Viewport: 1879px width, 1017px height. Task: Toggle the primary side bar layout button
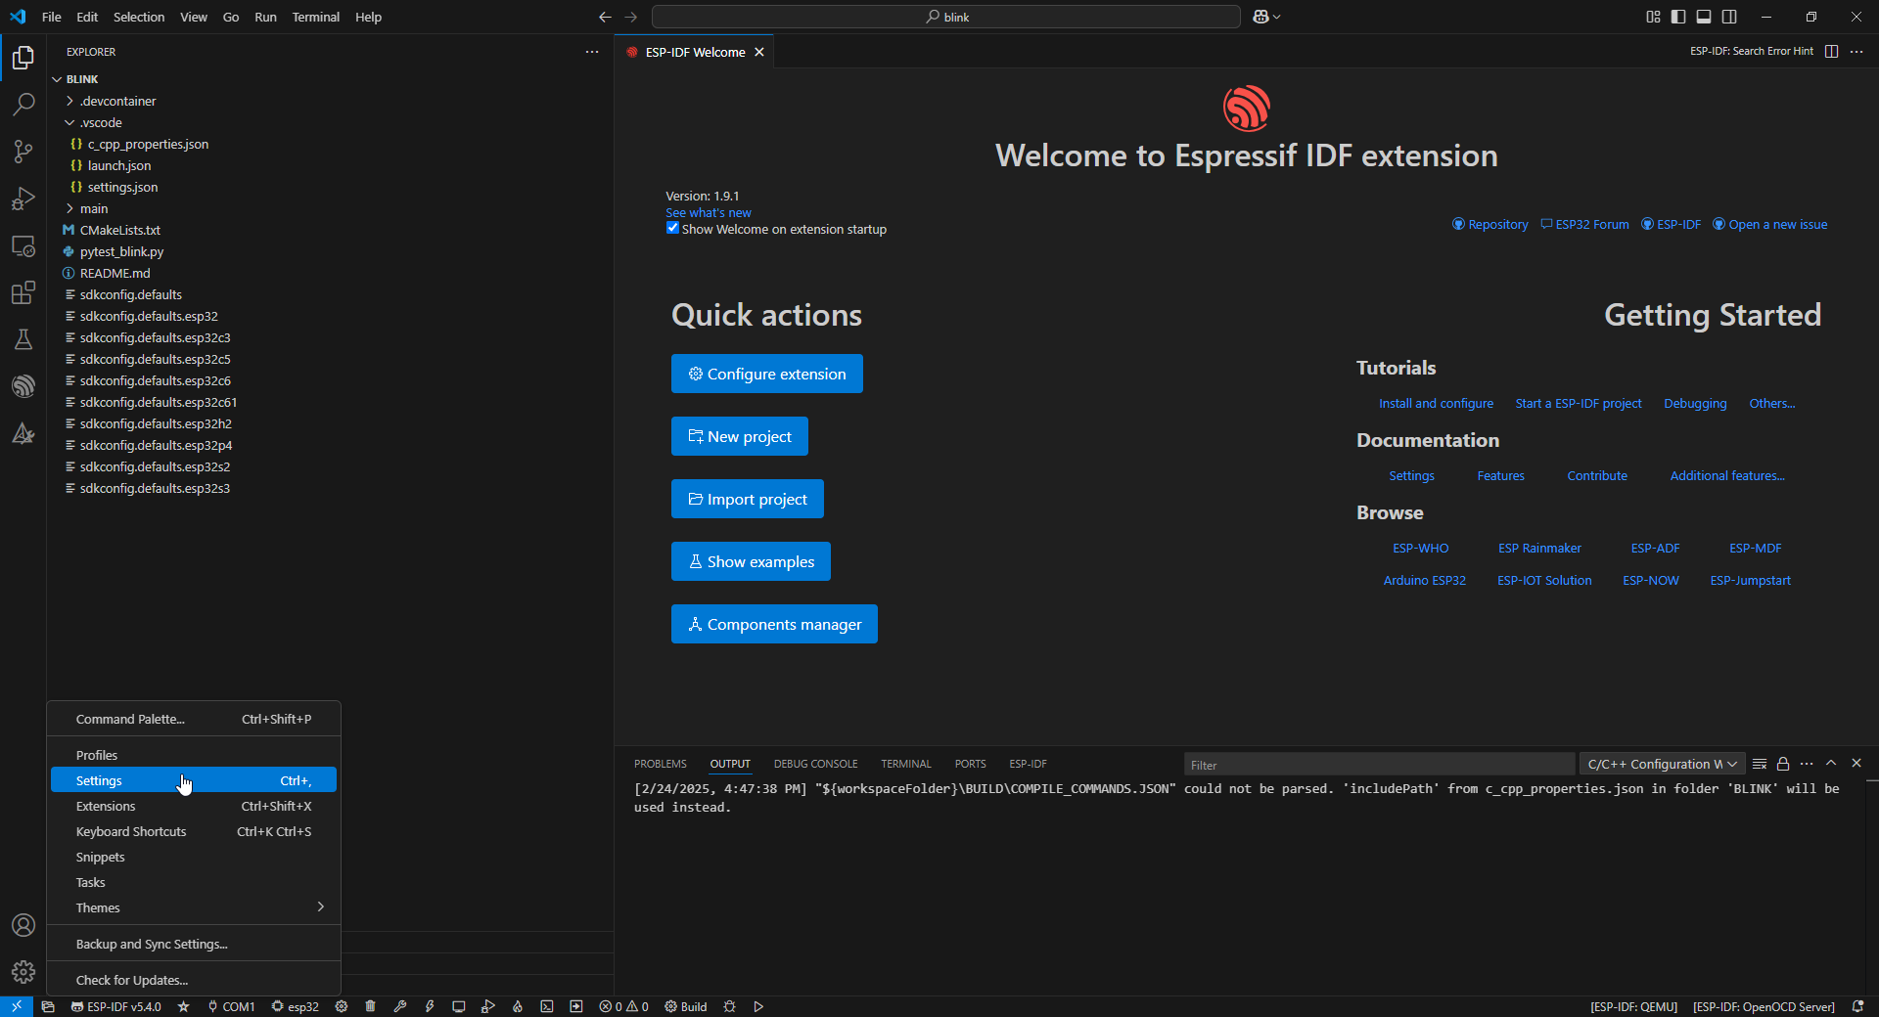click(1678, 17)
